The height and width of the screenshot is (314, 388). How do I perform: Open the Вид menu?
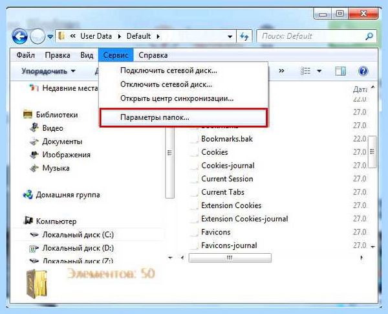87,55
